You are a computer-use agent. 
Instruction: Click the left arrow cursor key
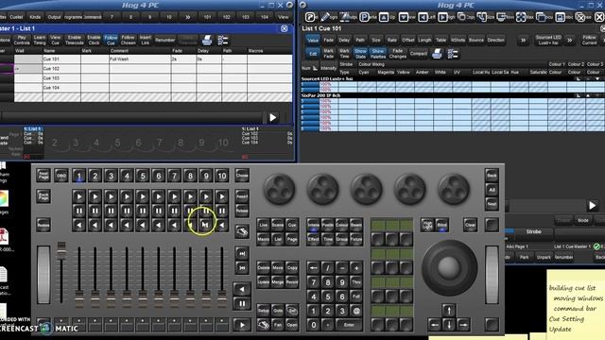coord(435,325)
